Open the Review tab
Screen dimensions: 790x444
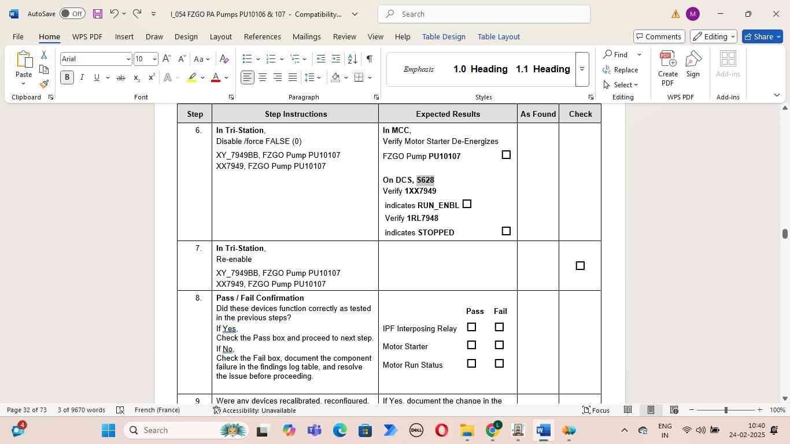(x=345, y=36)
